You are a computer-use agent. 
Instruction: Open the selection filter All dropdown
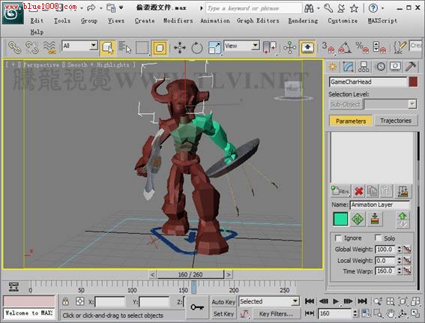tap(79, 46)
